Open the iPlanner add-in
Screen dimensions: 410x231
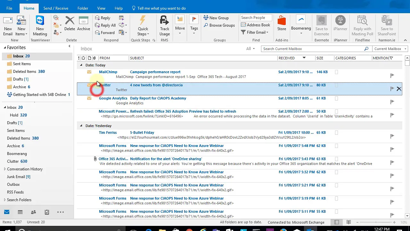point(340,24)
